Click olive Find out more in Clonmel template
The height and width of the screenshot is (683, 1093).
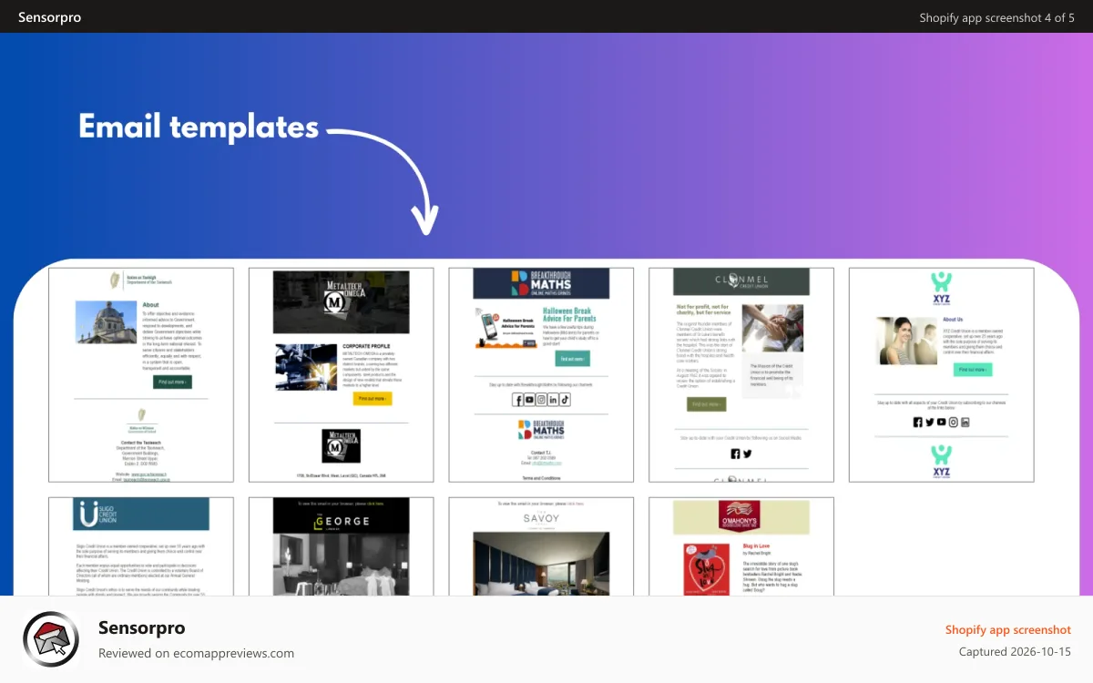[707, 404]
